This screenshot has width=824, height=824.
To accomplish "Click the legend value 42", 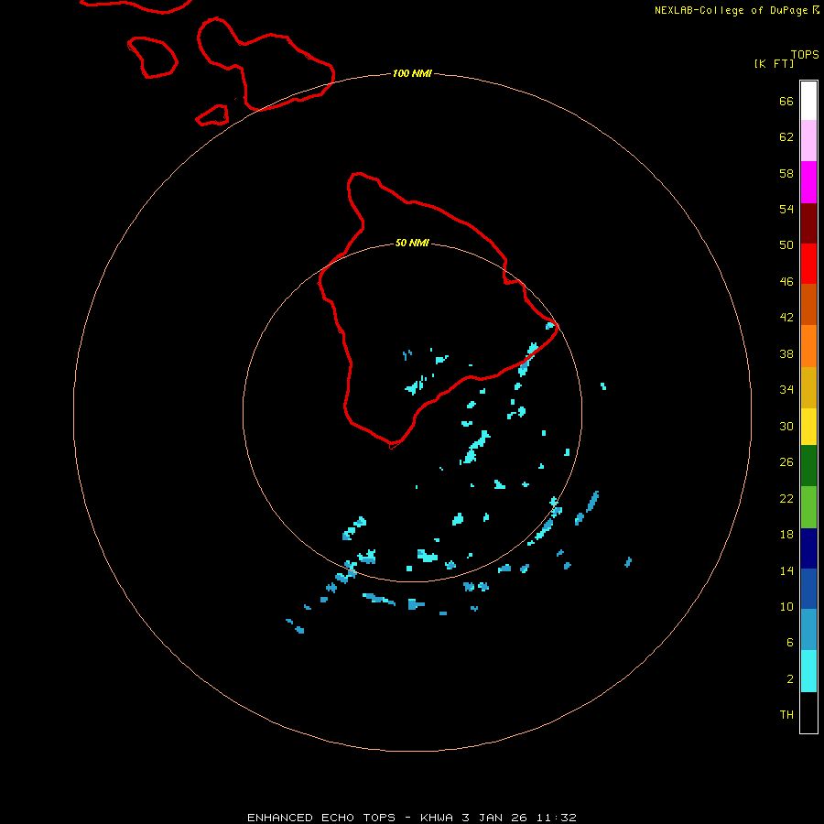I will point(786,318).
